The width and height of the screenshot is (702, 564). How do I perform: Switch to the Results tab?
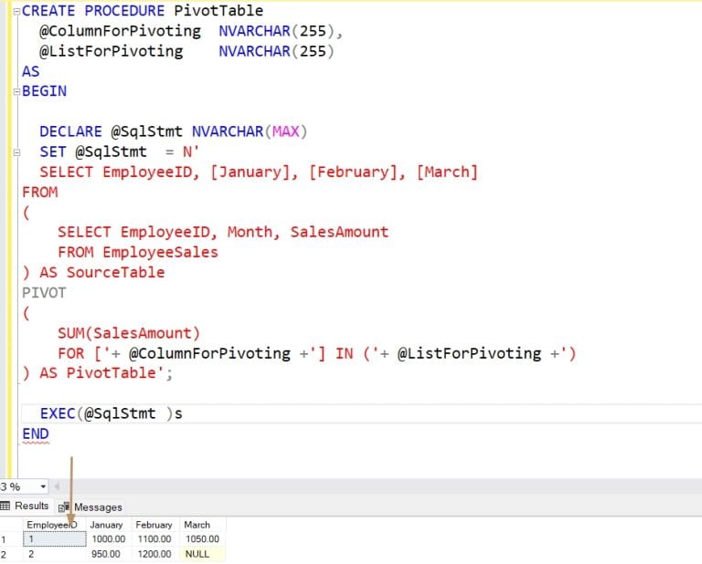(25, 506)
